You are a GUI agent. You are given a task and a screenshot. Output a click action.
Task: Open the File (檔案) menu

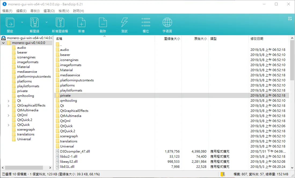(x=7, y=11)
